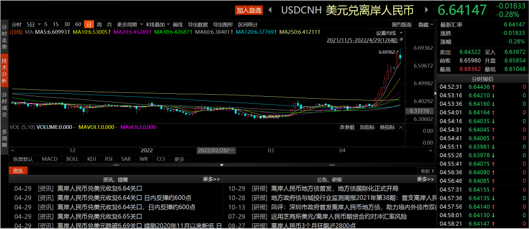
Task: Open the 分时成交 sidebar tab
Action: point(4,104)
